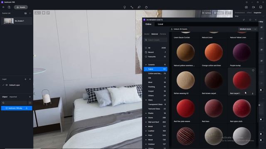
Task: Click the object list filter icon
Action: pyautogui.click(x=30, y=103)
